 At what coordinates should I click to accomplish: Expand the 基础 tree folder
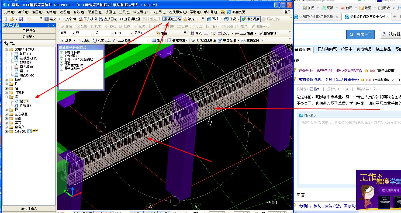[x=6, y=118]
